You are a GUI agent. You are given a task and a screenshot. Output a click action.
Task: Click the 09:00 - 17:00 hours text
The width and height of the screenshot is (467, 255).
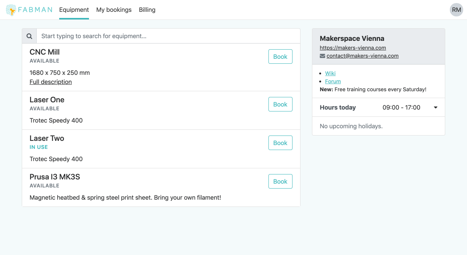click(401, 108)
